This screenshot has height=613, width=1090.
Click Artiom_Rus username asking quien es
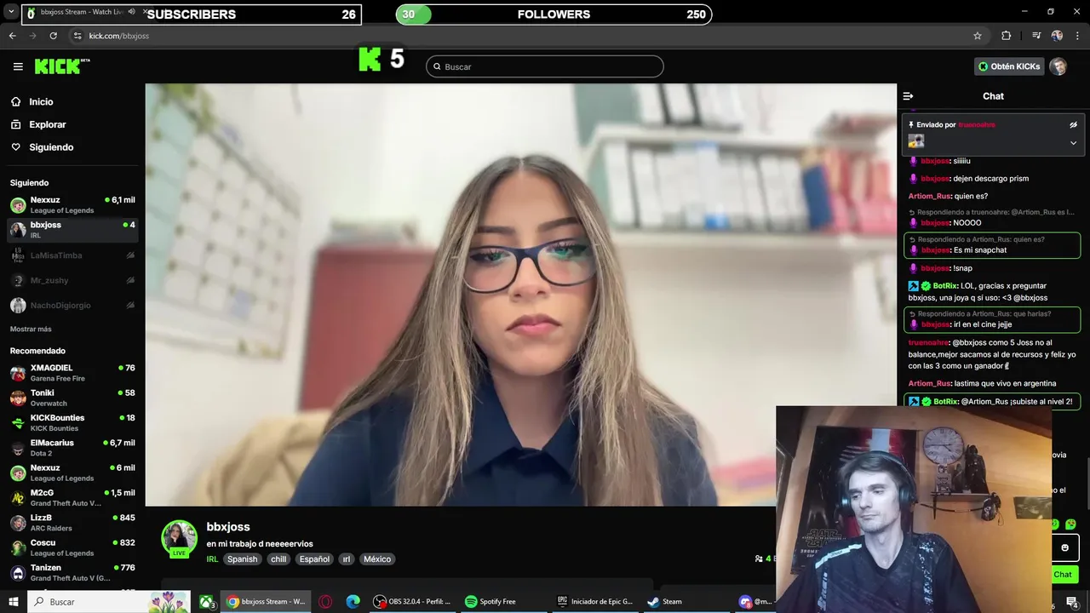click(x=929, y=197)
